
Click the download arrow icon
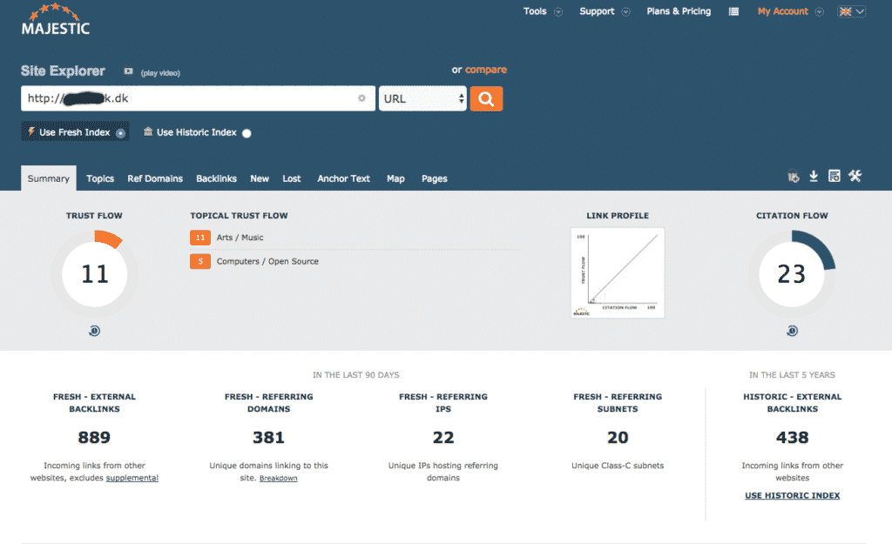click(x=814, y=176)
